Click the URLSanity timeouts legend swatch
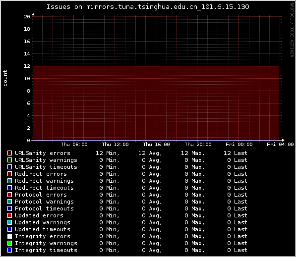Image resolution: width=296 pixels, height=257 pixels. point(9,167)
